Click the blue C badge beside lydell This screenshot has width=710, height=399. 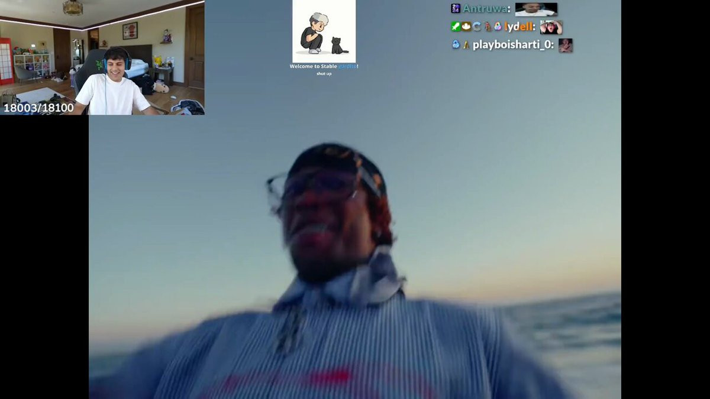pos(477,27)
